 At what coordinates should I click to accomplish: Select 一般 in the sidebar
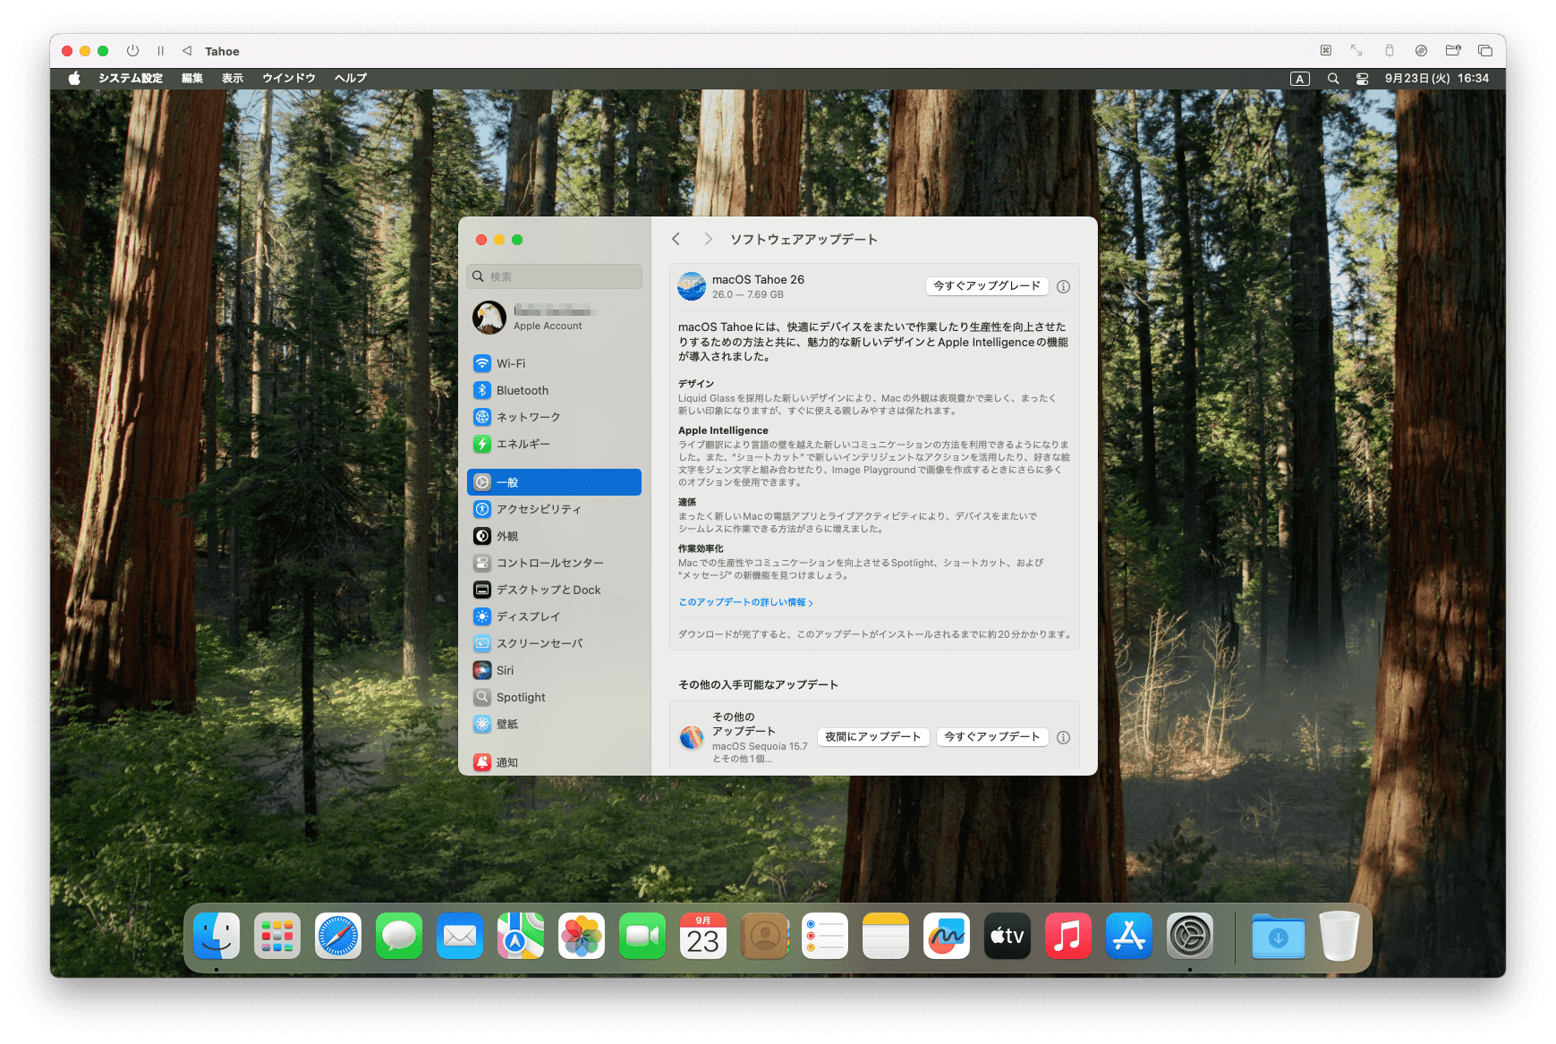pyautogui.click(x=554, y=482)
